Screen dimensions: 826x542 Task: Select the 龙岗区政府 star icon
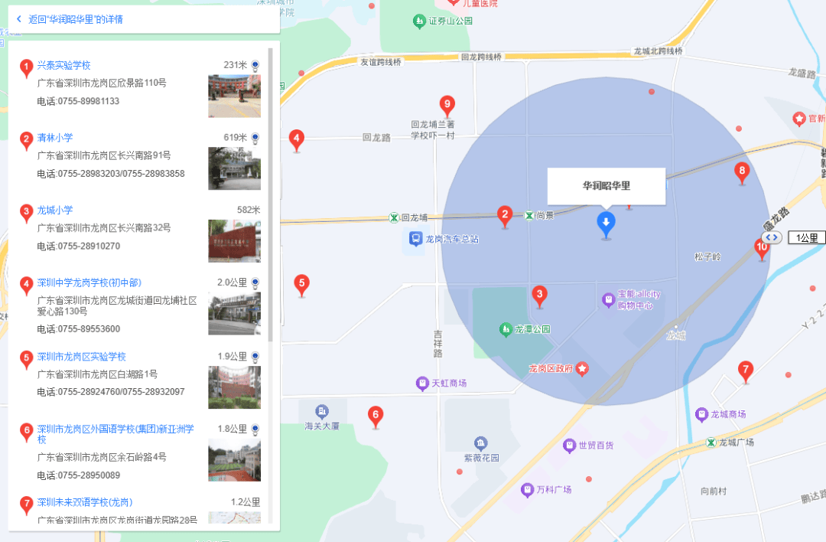[x=582, y=369]
